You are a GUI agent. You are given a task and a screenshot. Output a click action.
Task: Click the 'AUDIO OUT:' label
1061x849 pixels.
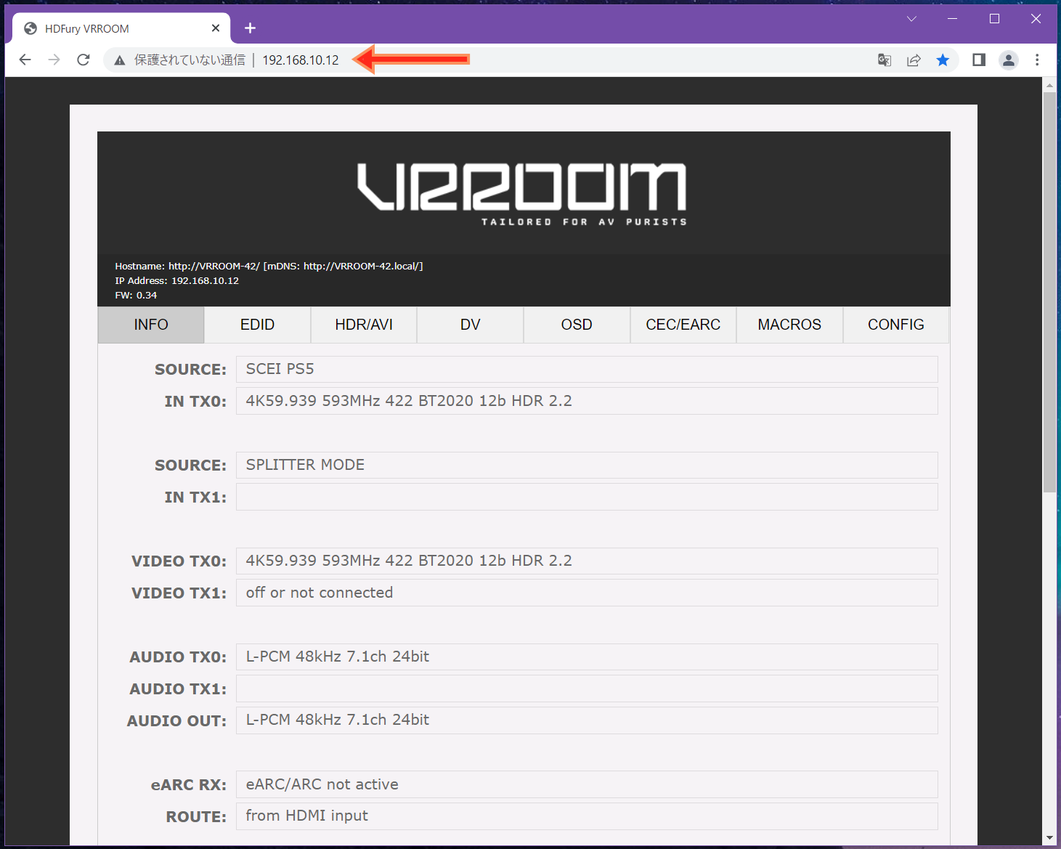176,720
